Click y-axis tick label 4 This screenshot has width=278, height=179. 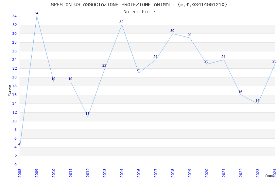click(x=16, y=147)
